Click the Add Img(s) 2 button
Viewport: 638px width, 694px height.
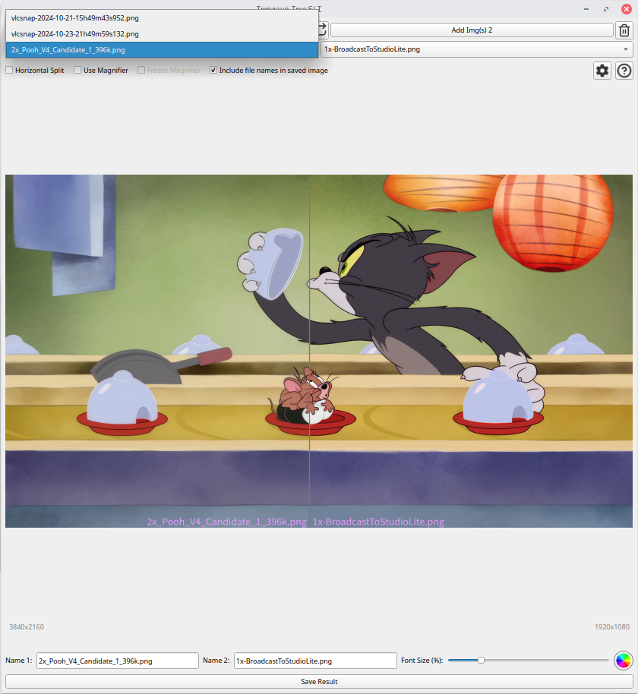(x=472, y=30)
